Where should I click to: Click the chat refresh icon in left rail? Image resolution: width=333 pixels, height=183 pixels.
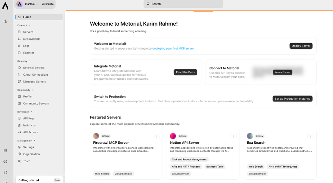[x=5, y=172]
